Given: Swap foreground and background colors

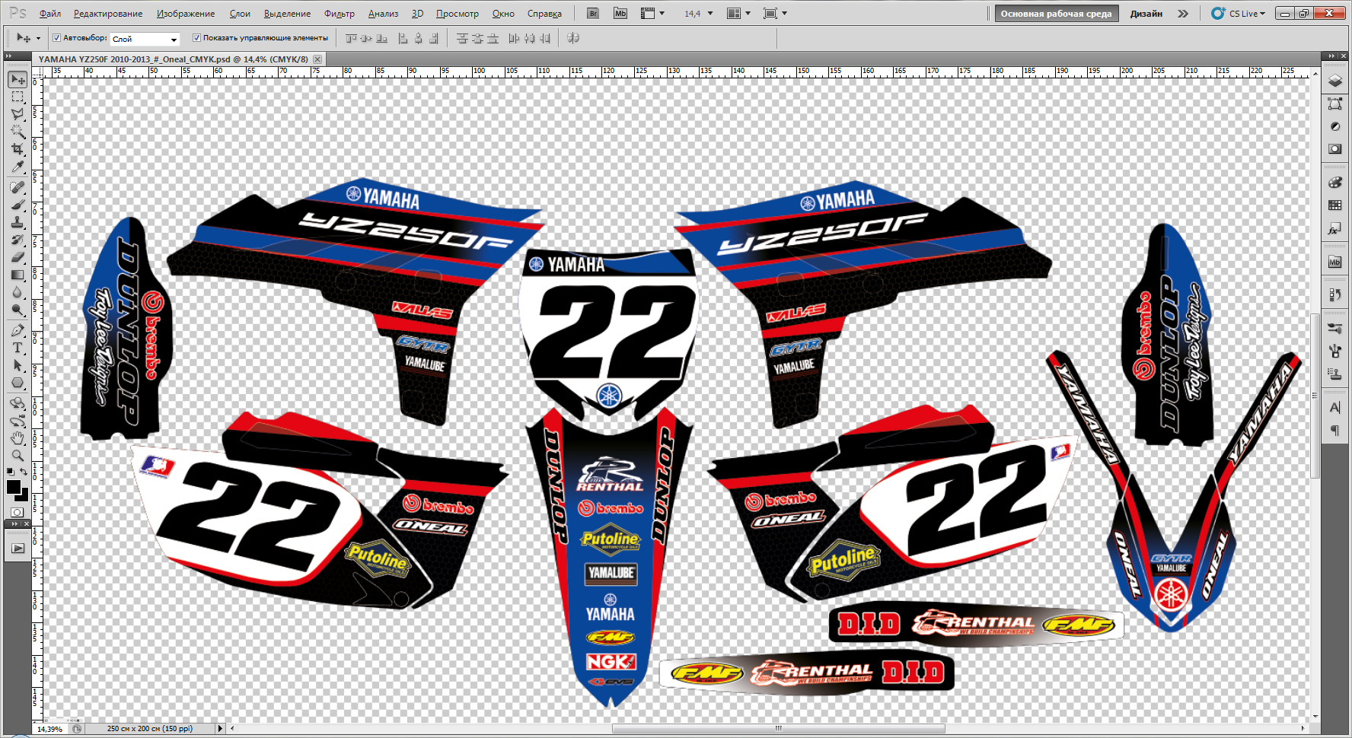Looking at the screenshot, I should [24, 472].
